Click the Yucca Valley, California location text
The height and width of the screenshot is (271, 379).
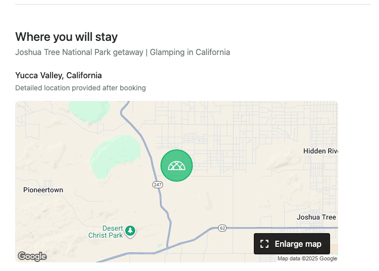tap(59, 76)
